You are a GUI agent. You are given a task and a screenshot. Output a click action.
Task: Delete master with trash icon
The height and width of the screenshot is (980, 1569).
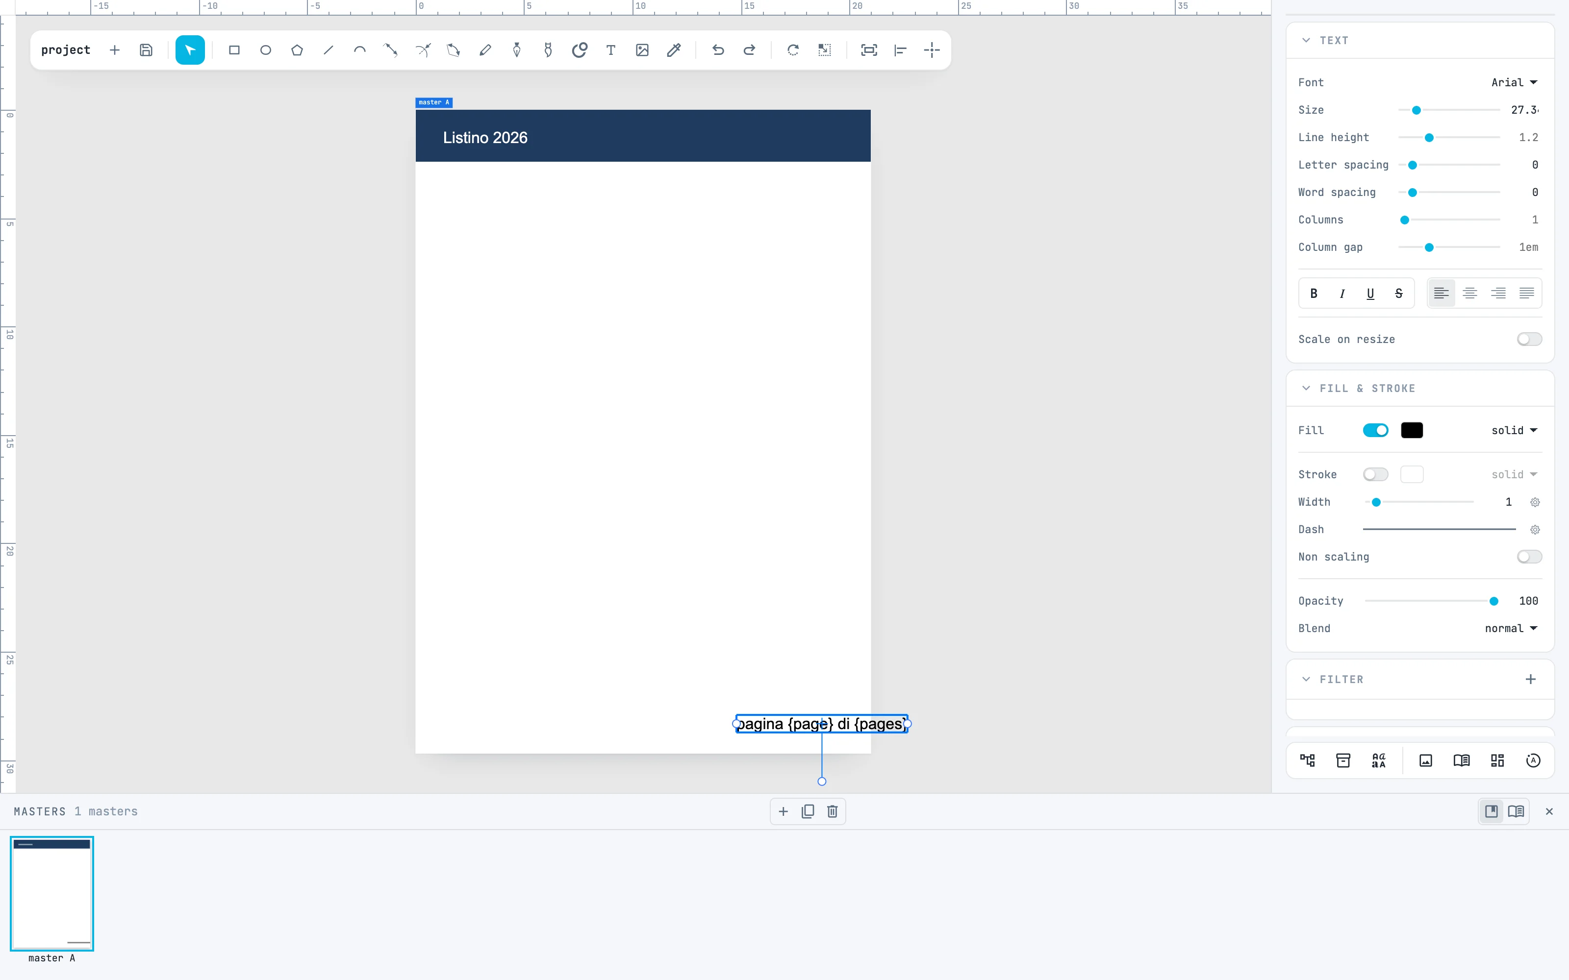tap(833, 811)
